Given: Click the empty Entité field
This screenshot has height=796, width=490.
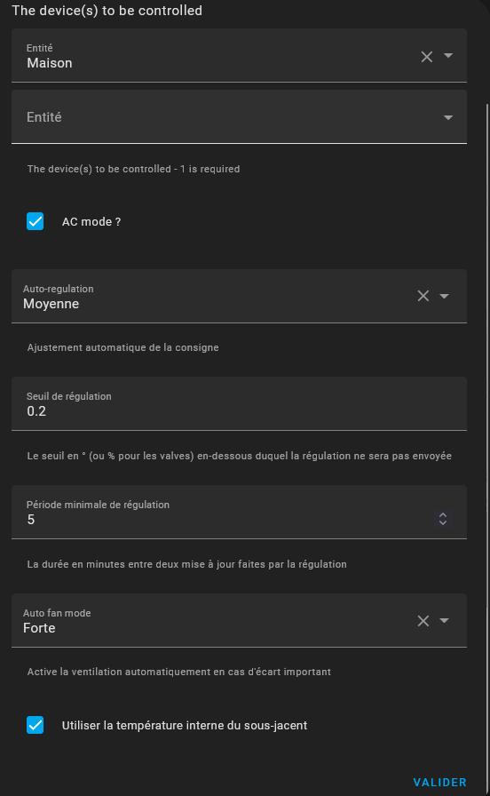Looking at the screenshot, I should [x=239, y=117].
